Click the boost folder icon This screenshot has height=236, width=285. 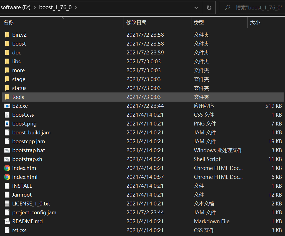7,44
